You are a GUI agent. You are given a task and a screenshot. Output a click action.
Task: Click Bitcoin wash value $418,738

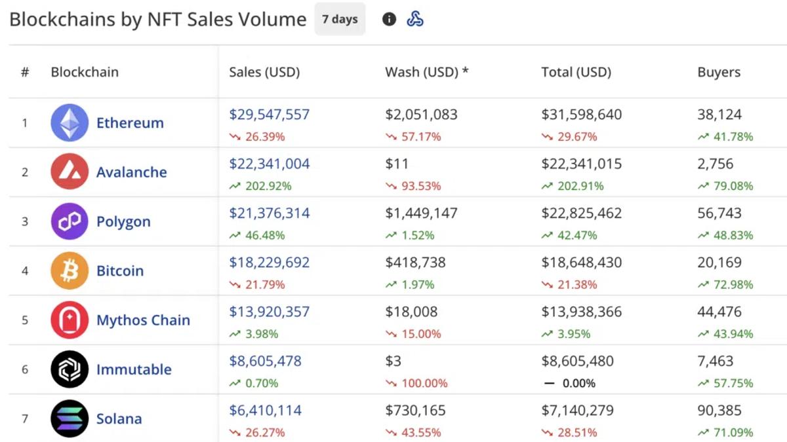pyautogui.click(x=415, y=263)
